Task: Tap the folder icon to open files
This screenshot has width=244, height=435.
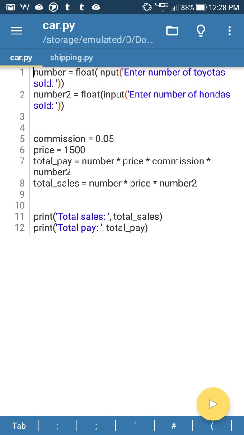Action: [172, 31]
